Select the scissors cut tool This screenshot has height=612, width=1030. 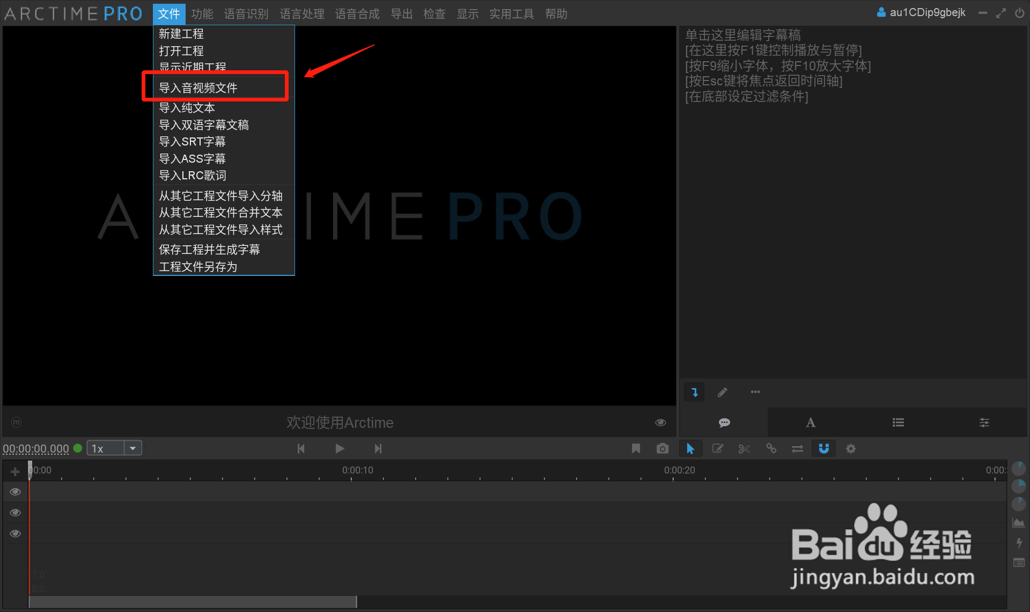(744, 448)
